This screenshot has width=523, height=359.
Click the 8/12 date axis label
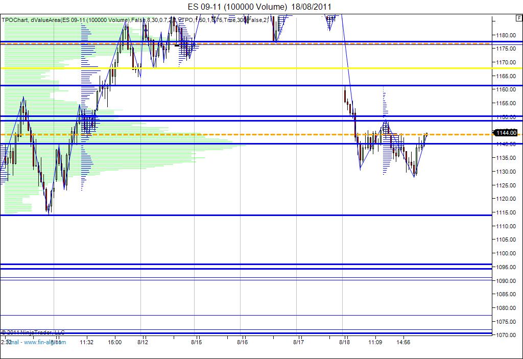click(x=143, y=342)
